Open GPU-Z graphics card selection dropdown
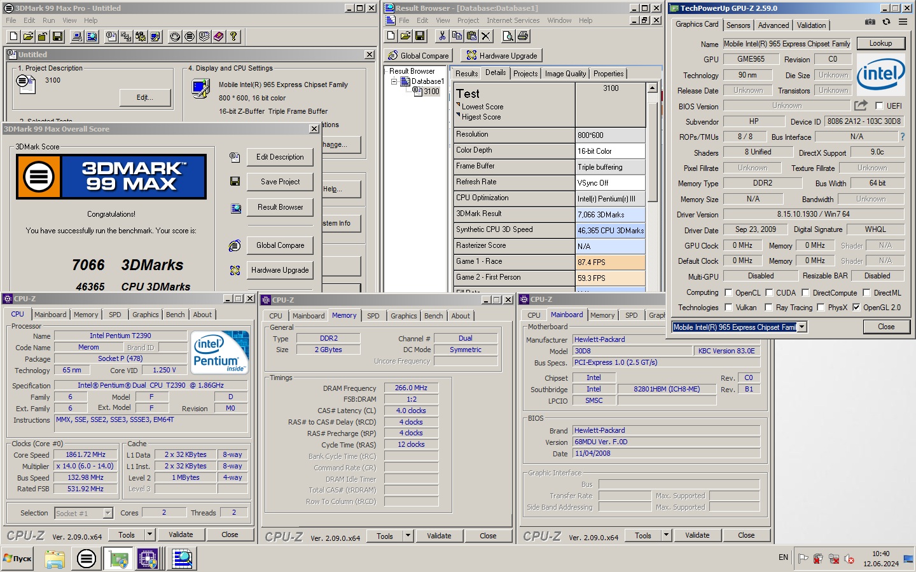 pos(802,327)
